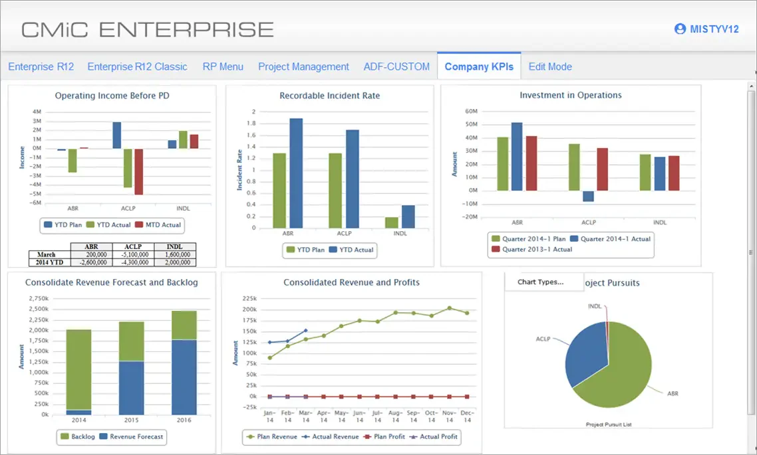Click the 1,600,000 table cell

pyautogui.click(x=175, y=254)
